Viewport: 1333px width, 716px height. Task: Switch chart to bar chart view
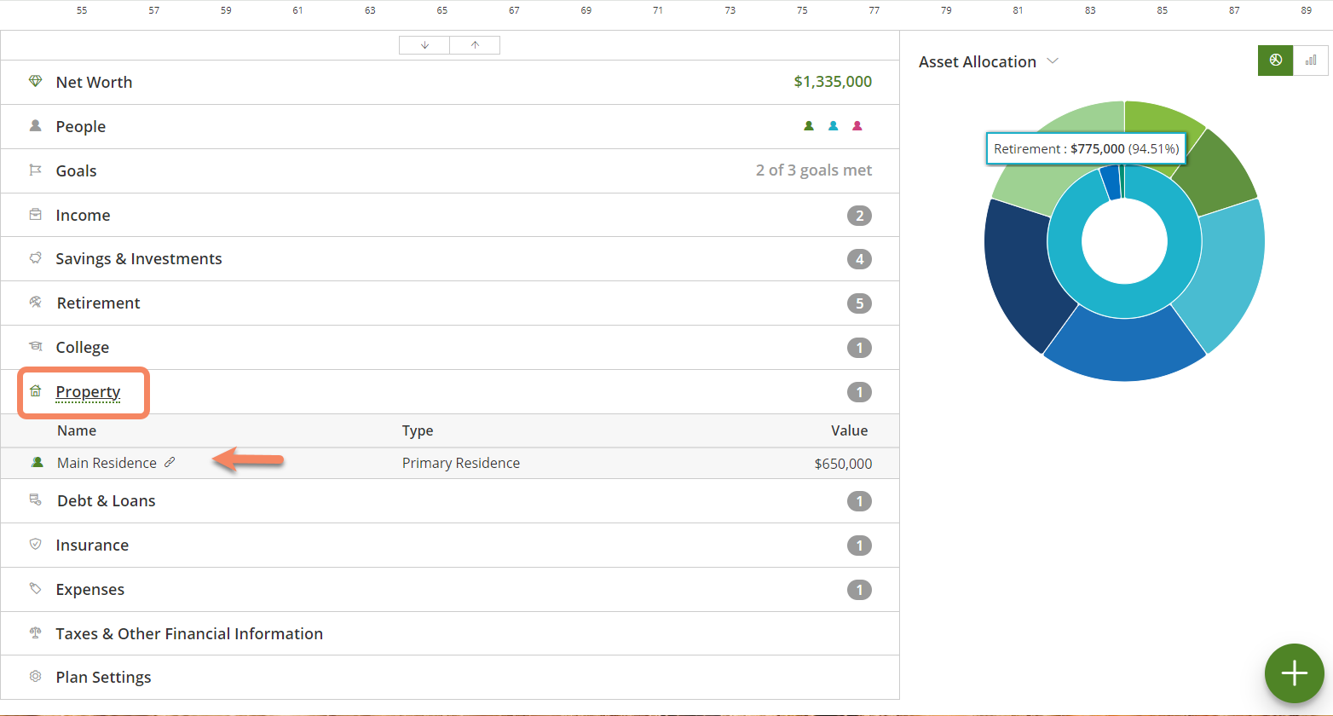pyautogui.click(x=1311, y=61)
